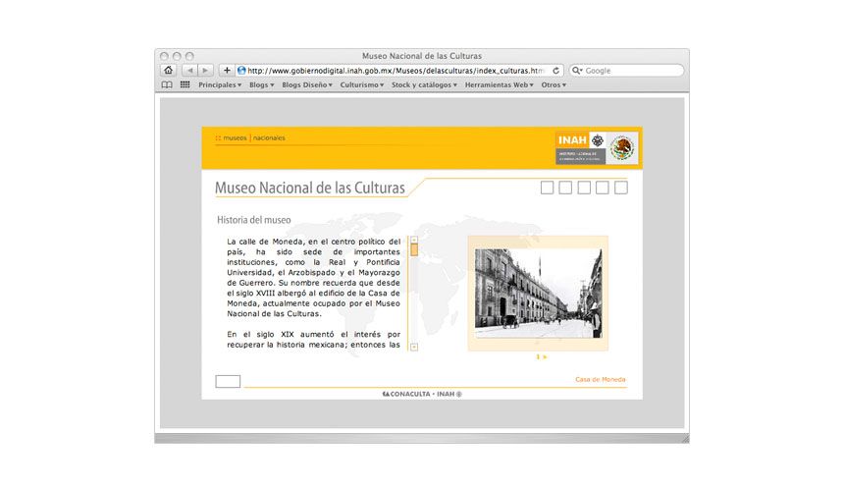Click the window resize grip at the bottom corner
844x488 pixels.
[685, 440]
